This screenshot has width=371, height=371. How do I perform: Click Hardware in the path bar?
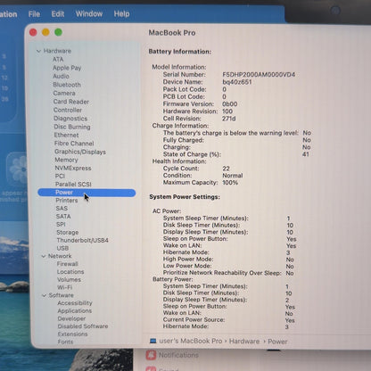pyautogui.click(x=244, y=342)
